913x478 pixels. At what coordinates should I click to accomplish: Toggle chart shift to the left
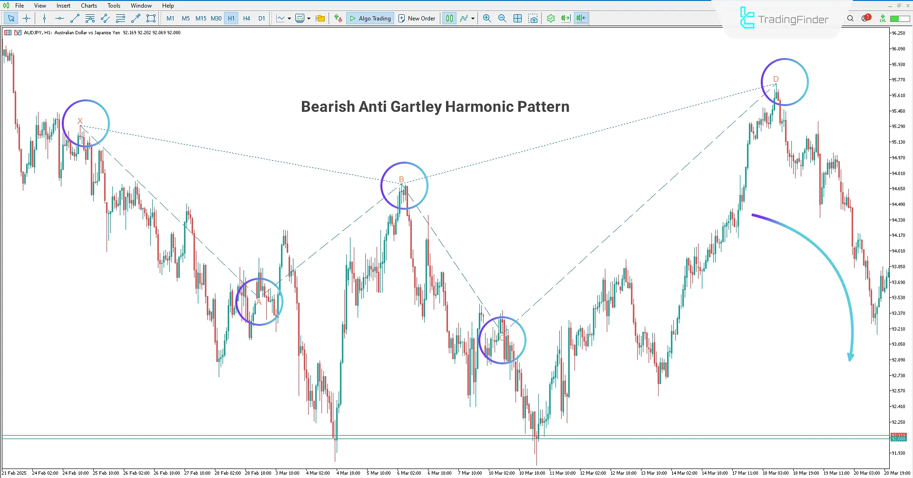point(581,18)
